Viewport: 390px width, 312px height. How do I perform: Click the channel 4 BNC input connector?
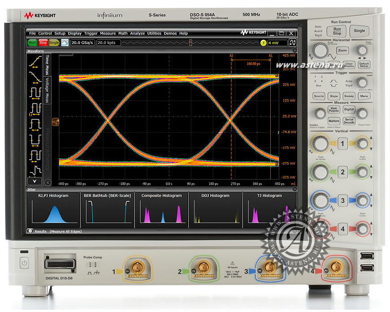point(336,268)
